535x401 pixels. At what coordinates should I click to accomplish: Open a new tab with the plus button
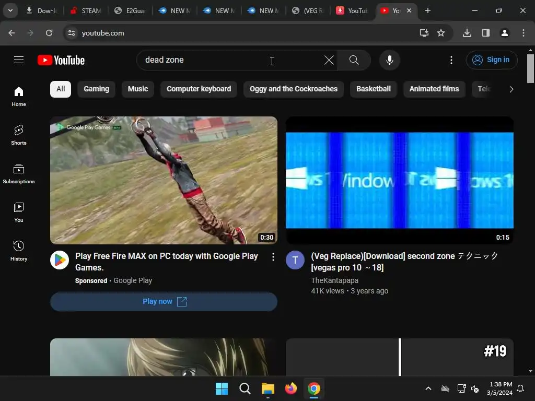pos(427,10)
